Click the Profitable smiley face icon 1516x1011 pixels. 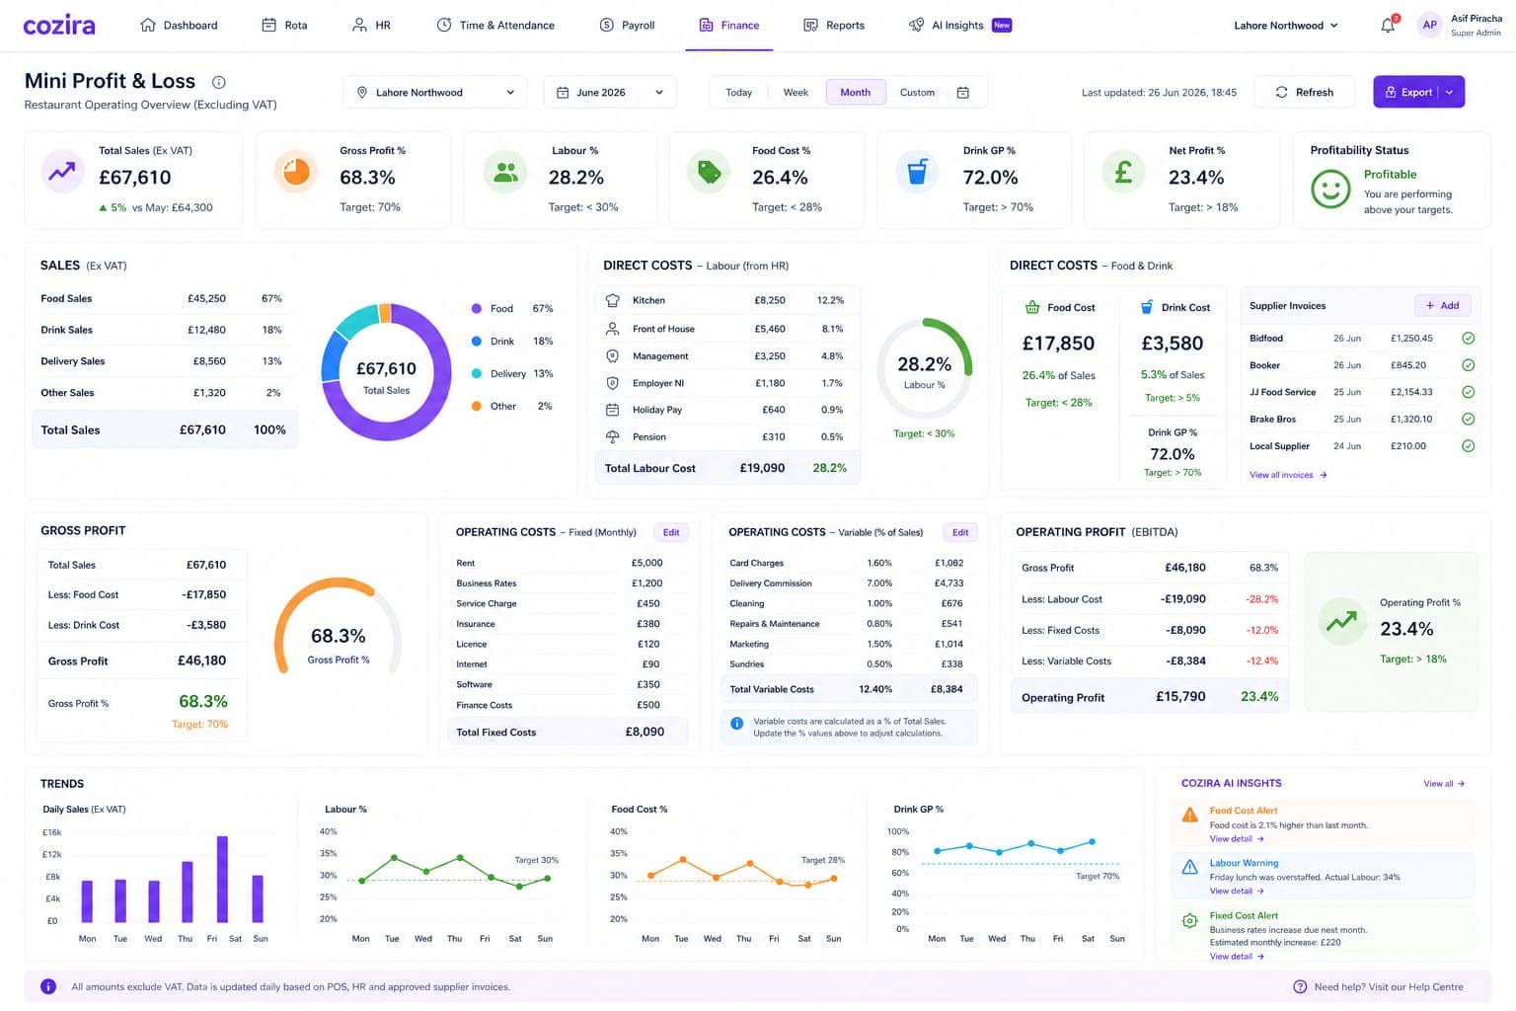[x=1330, y=189]
